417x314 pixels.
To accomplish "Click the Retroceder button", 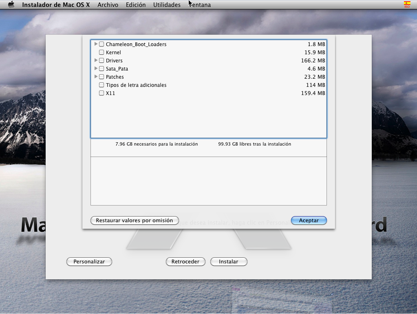I will click(x=185, y=261).
